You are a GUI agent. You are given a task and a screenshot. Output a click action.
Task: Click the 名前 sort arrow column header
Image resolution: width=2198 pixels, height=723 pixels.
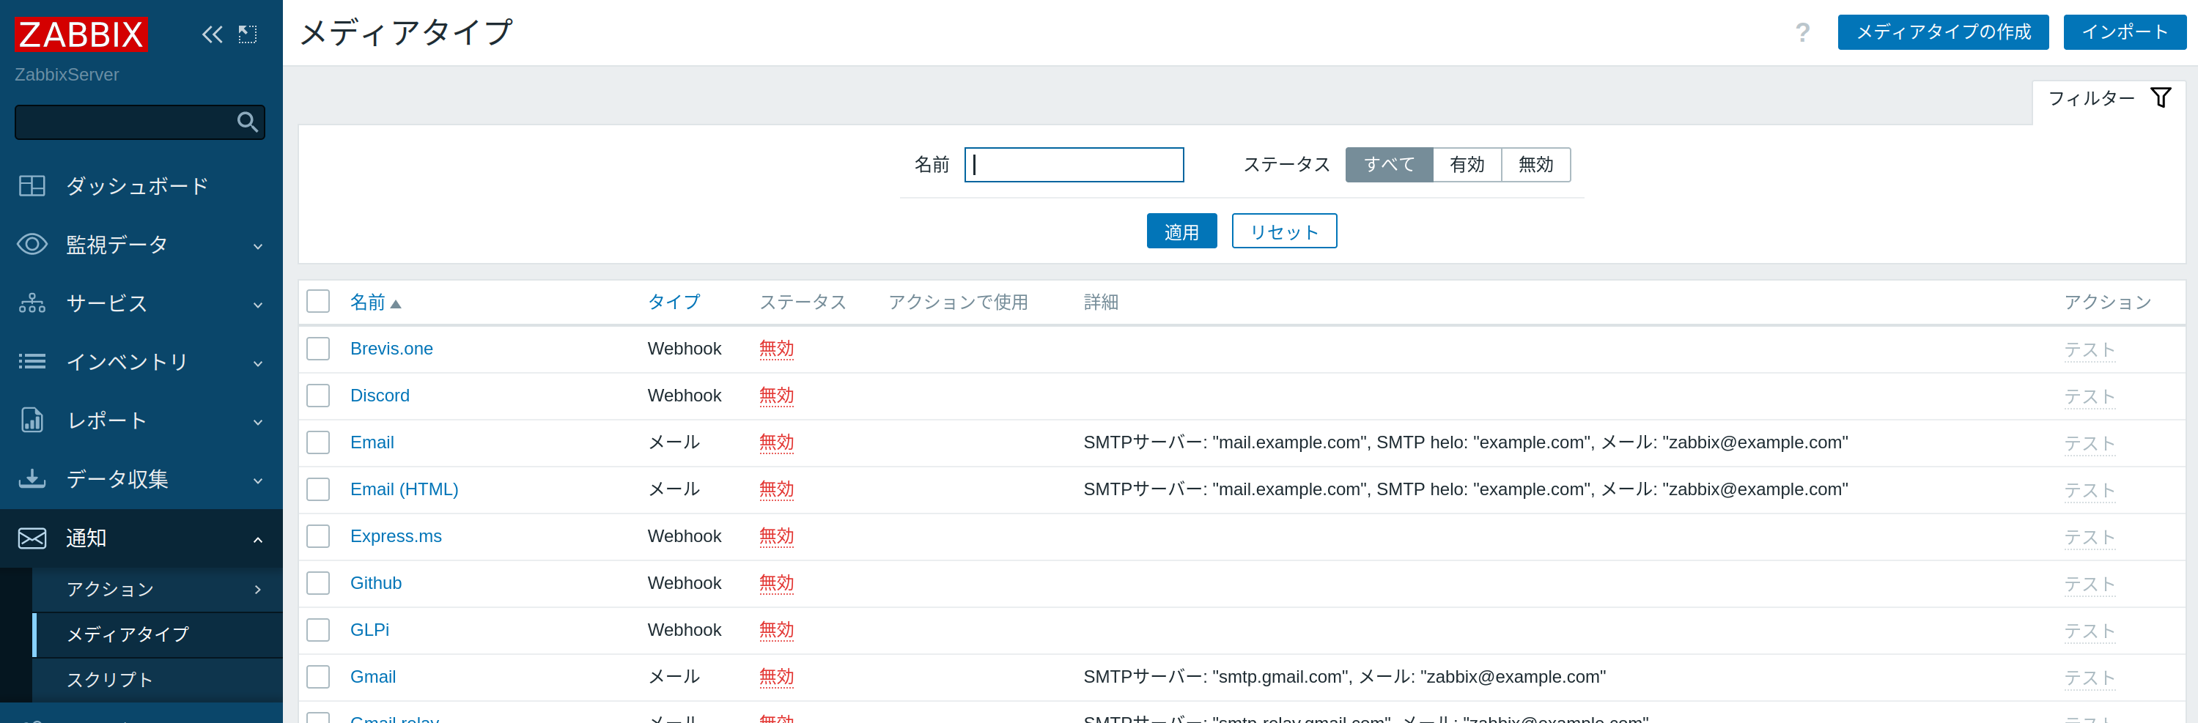tap(375, 303)
